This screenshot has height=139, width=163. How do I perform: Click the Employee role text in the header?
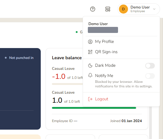point(138,11)
